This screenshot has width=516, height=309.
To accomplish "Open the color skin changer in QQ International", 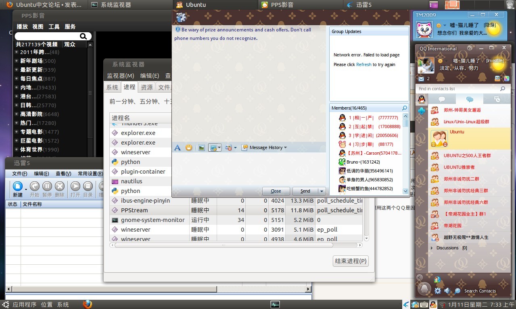I will [x=506, y=79].
